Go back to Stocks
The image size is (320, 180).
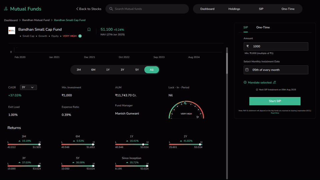click(89, 9)
